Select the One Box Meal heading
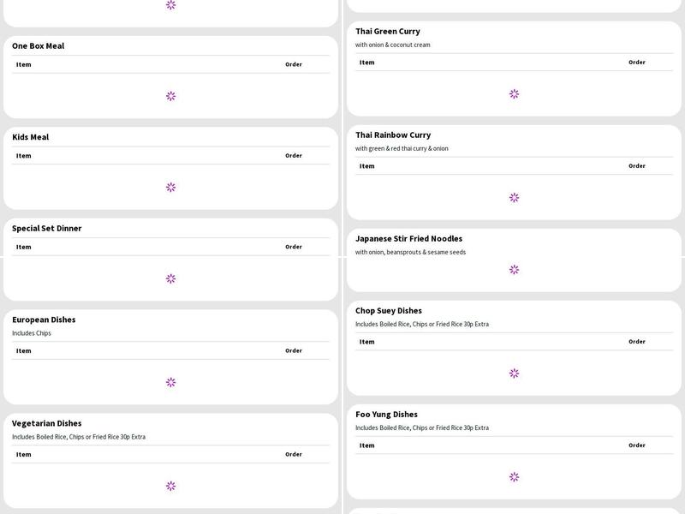Screen dimensions: 685x514 (x=39, y=46)
